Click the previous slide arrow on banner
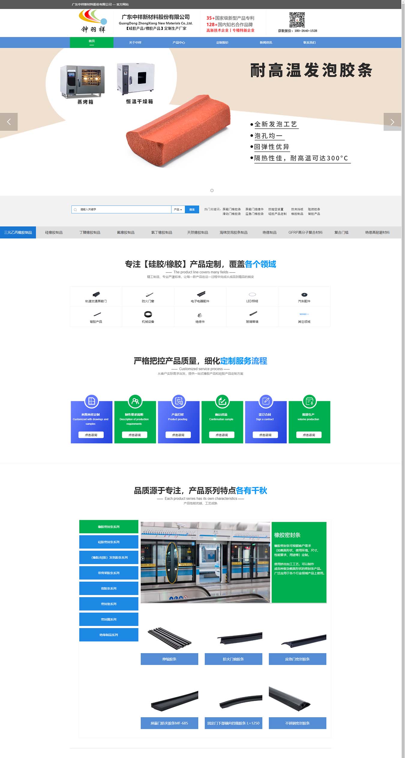 pyautogui.click(x=9, y=122)
